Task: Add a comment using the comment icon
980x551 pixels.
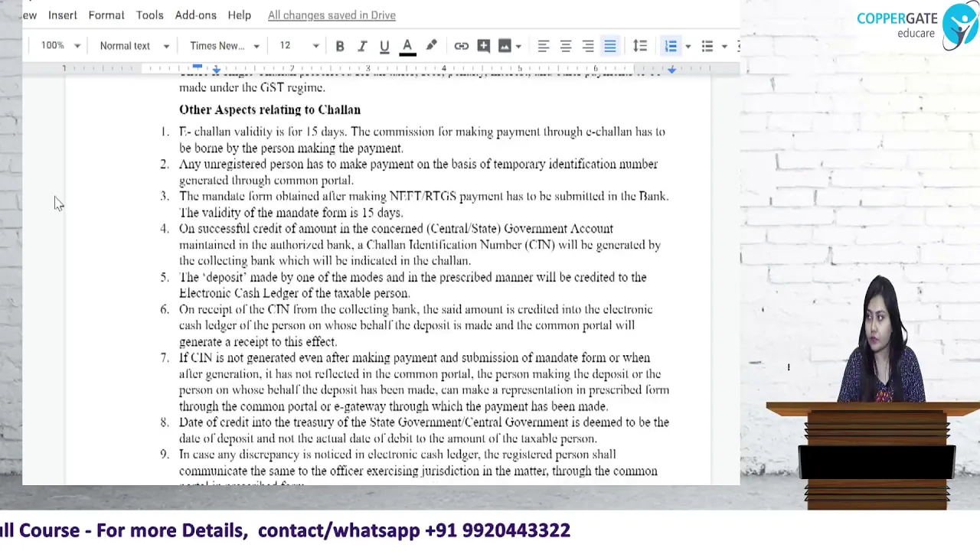Action: click(x=483, y=46)
